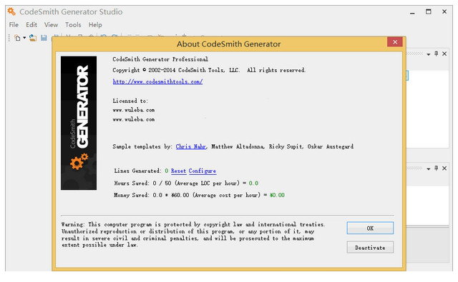This screenshot has width=458, height=282.
Task: Click the Matthew Altadonna name text
Action: tap(238, 146)
